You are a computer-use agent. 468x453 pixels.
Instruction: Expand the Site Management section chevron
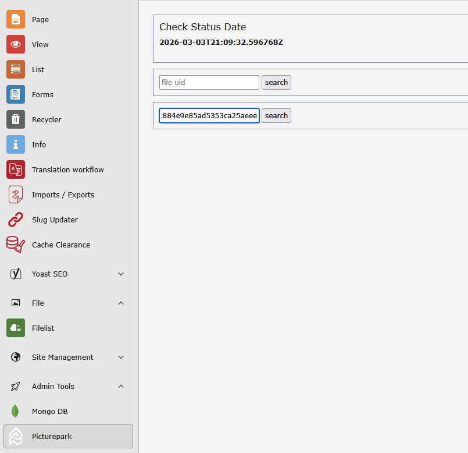121,357
